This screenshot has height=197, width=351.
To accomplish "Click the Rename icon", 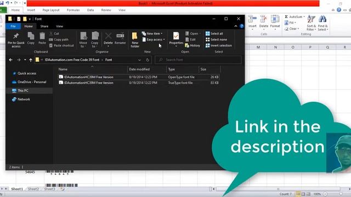I will pyautogui.click(x=120, y=38).
